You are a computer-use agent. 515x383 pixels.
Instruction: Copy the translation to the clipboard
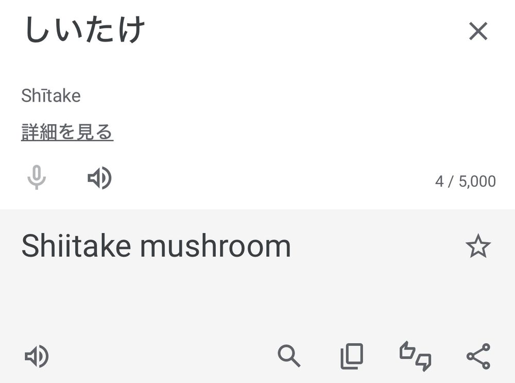[x=352, y=356]
